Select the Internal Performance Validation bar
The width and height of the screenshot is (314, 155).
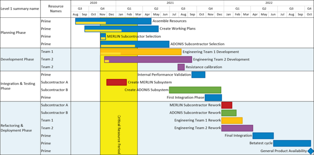(198, 75)
